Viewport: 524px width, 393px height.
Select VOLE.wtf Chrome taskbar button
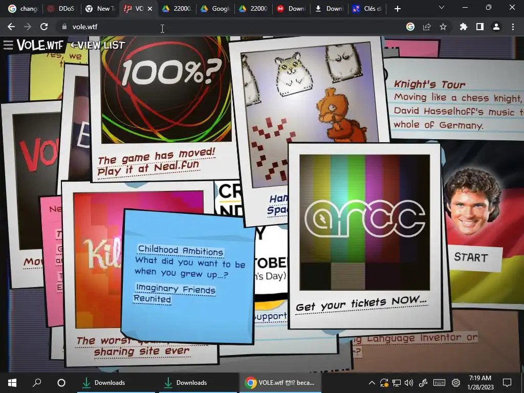280,383
